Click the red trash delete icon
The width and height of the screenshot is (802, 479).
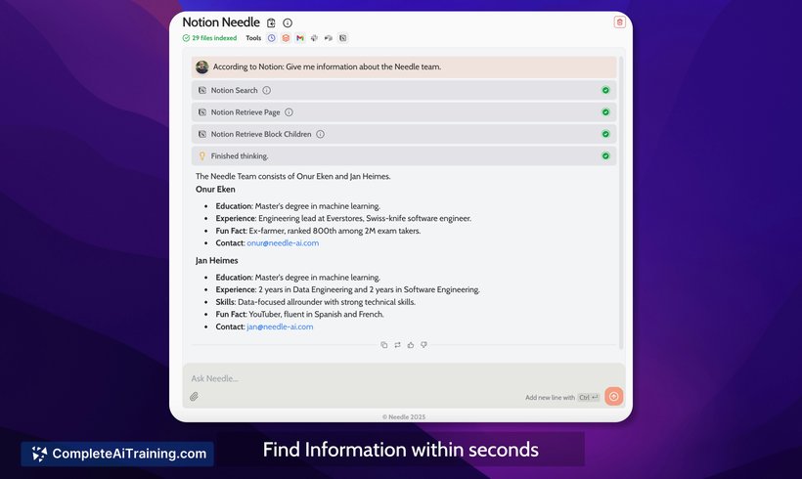point(619,22)
